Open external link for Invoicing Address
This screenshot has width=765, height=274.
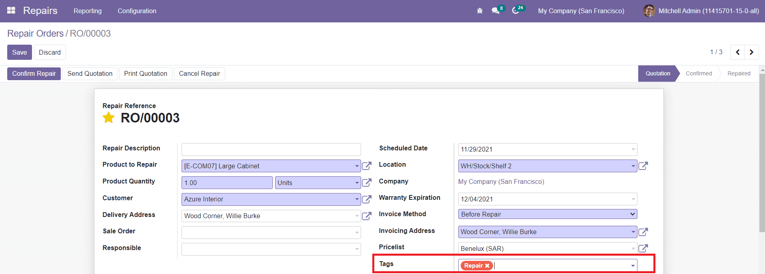tap(643, 232)
